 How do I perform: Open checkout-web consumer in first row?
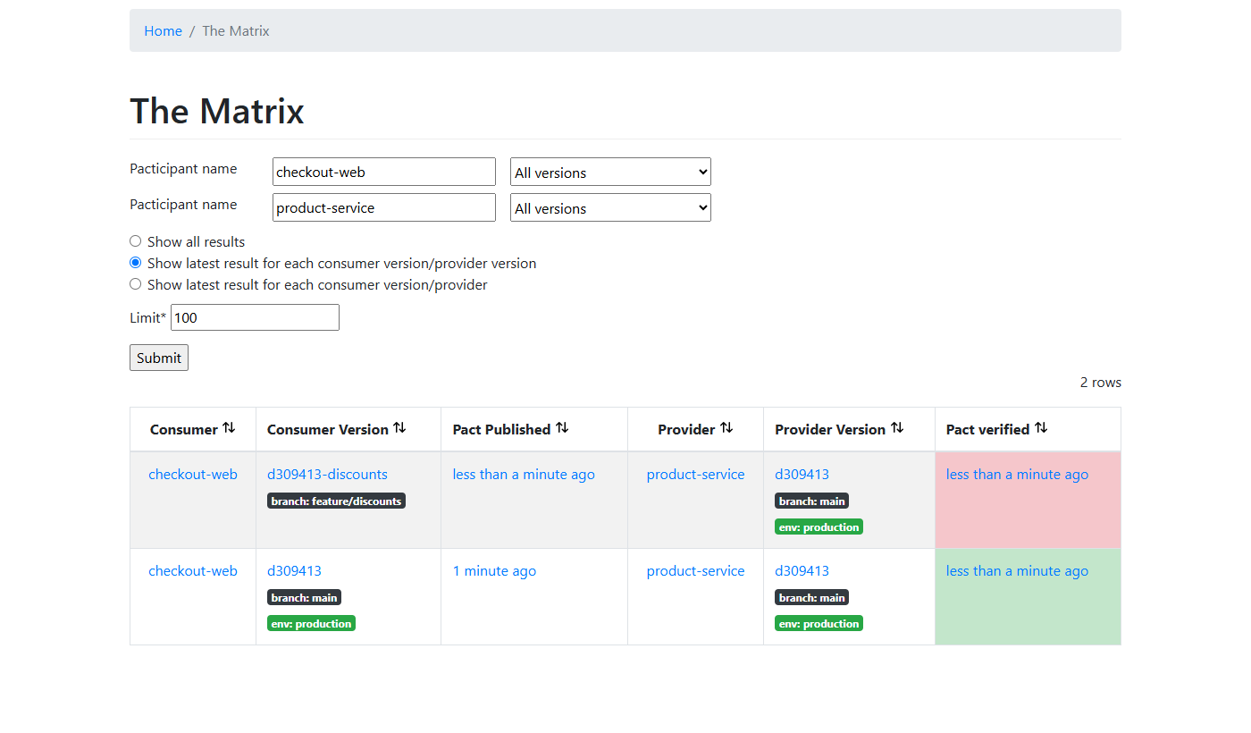[193, 475]
